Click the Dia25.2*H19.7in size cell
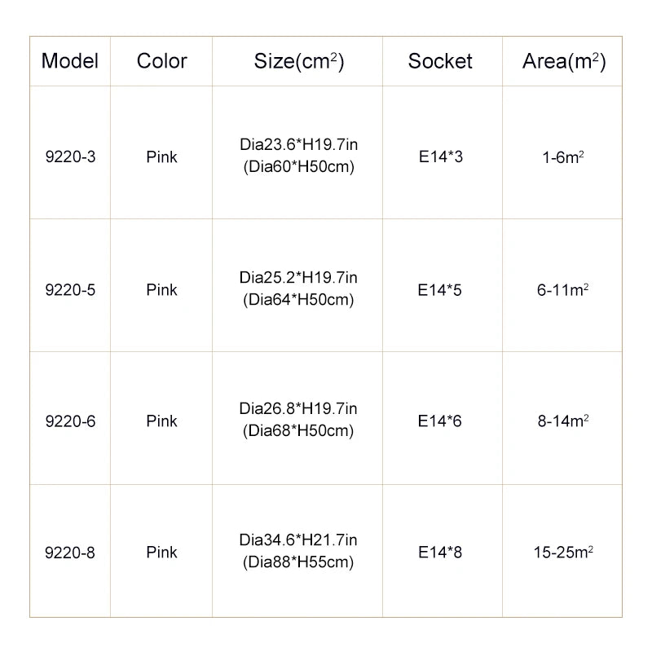This screenshot has height=652, width=652. click(298, 289)
